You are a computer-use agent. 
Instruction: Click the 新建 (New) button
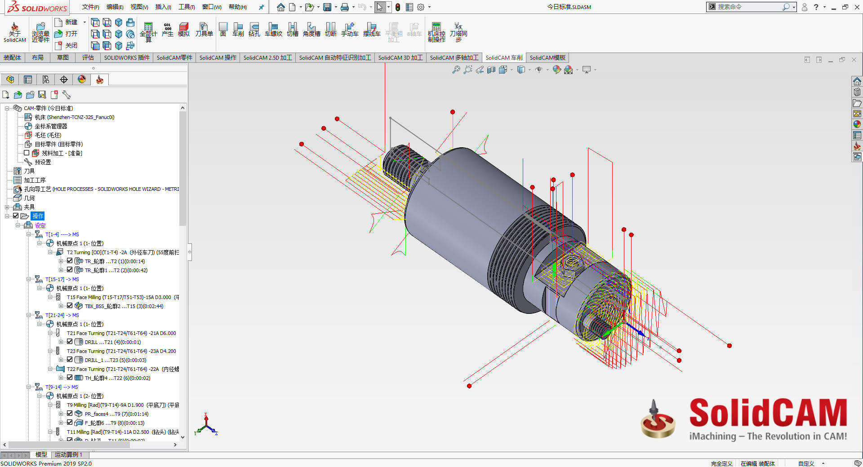66,22
